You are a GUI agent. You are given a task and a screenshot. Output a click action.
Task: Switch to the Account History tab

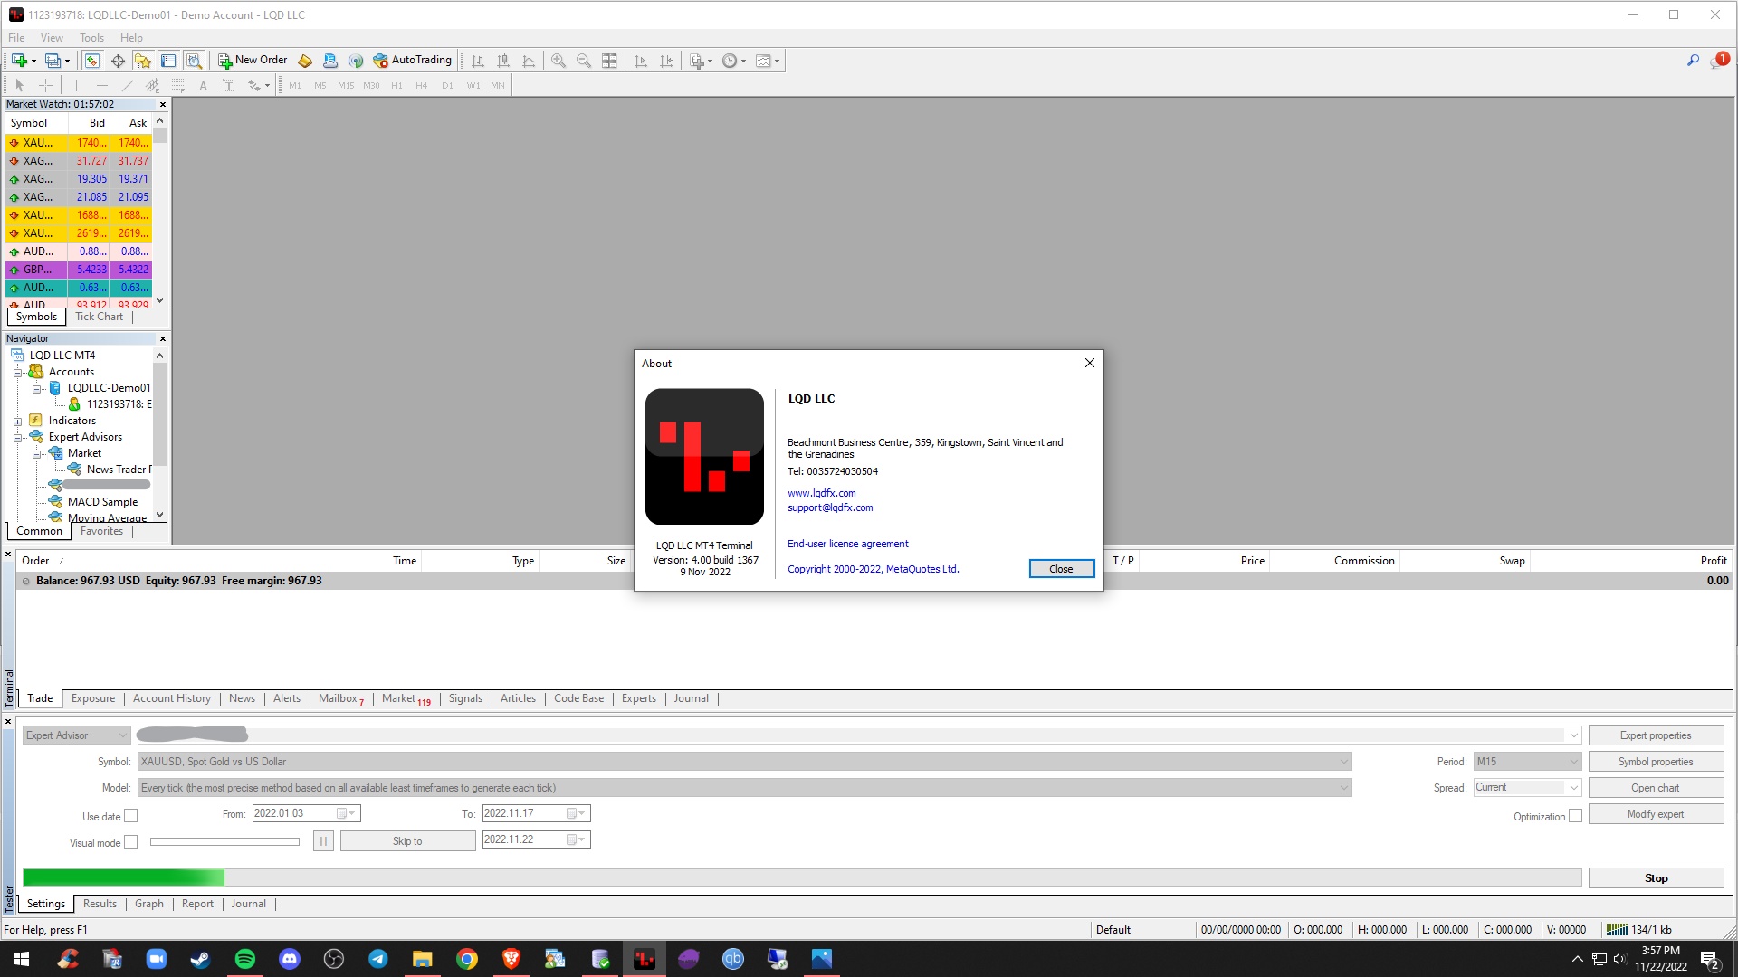(x=172, y=698)
